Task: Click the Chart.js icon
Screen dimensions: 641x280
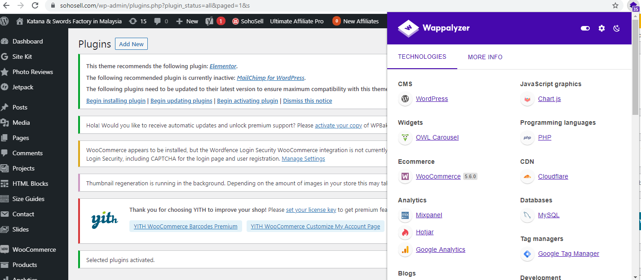Action: tap(527, 99)
